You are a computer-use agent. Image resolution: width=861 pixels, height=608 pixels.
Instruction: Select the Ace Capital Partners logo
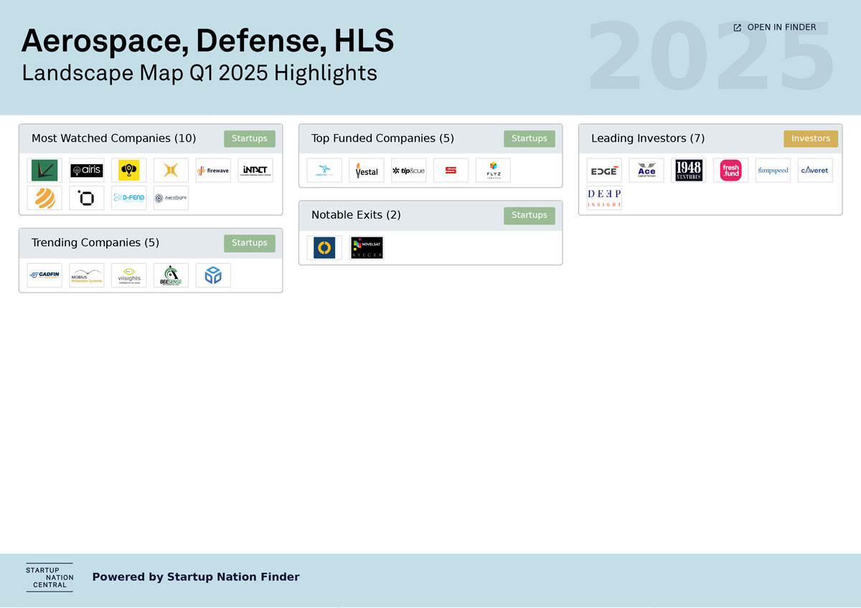(646, 171)
